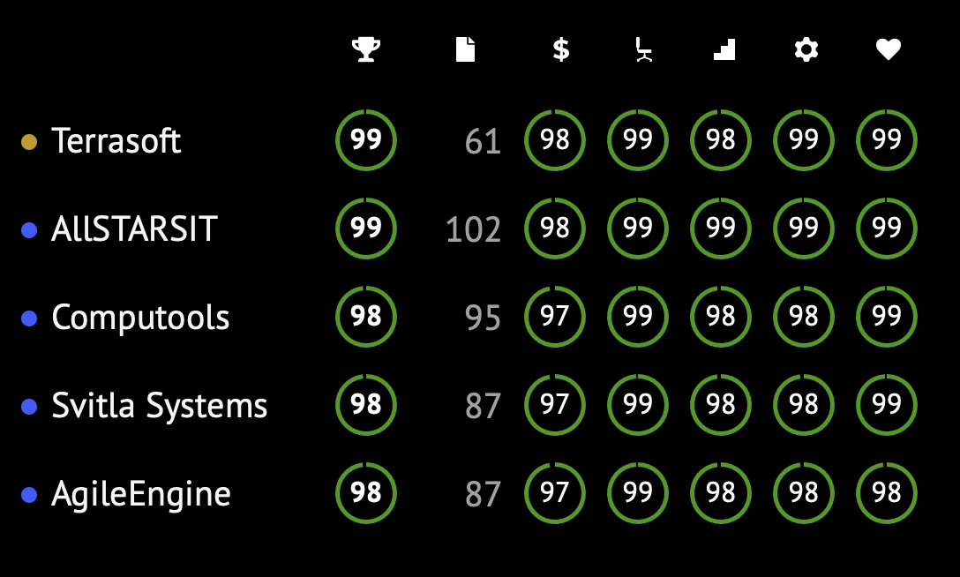
Task: Click the heart column header icon
Action: 889,49
